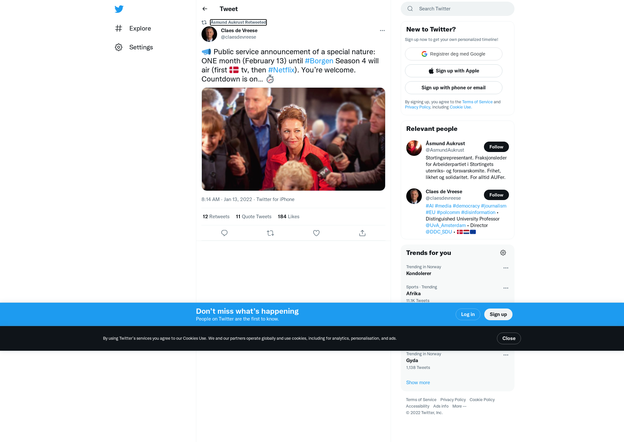The width and height of the screenshot is (624, 442).
Task: Open the #Borgen hashtag link
Action: coord(319,61)
